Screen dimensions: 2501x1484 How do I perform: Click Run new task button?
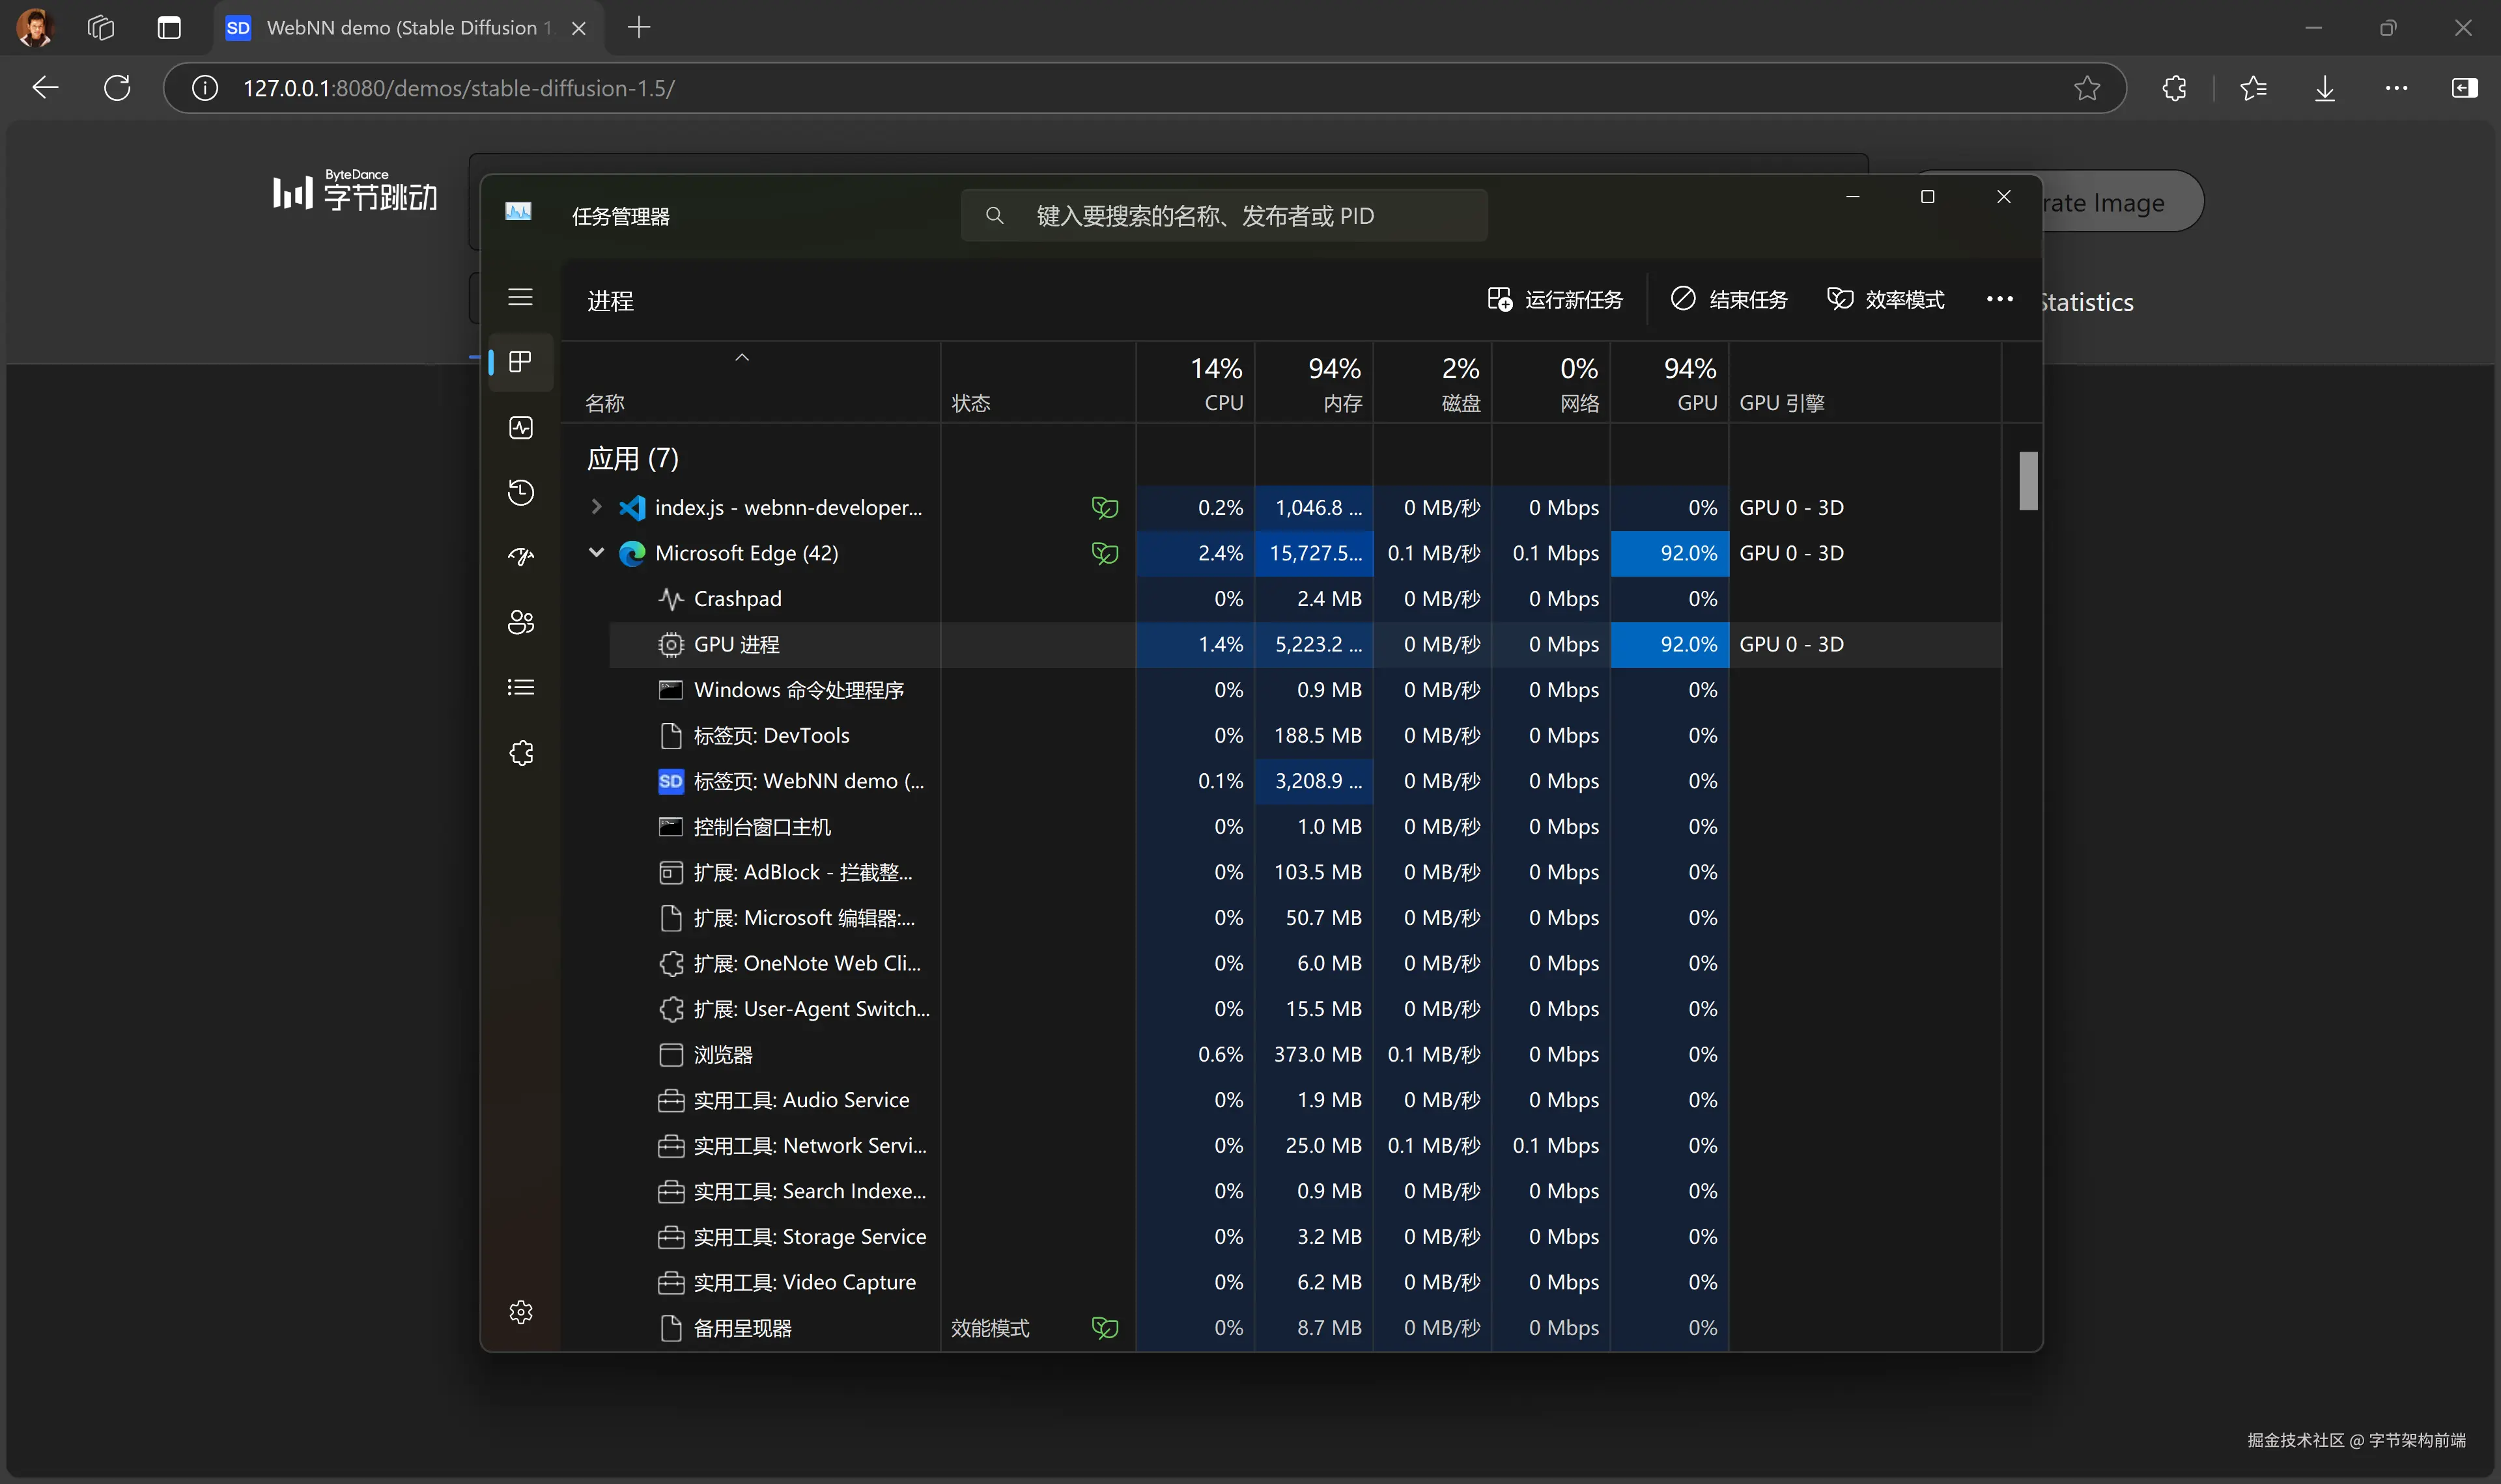point(1555,299)
